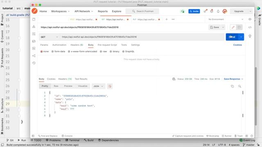Image resolution: width=262 pixels, height=147 pixels.
Task: Open the APIs sidebar icon
Action: tap(34, 27)
